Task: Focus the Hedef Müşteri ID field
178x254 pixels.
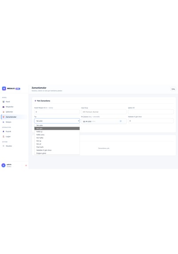Action: 57,112
